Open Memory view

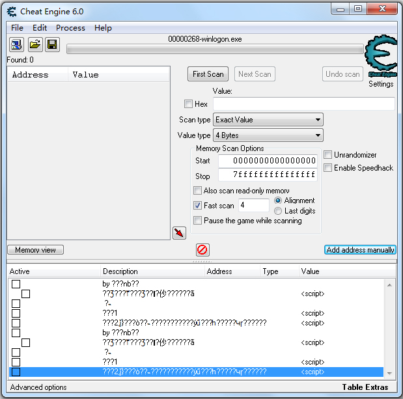pos(35,250)
